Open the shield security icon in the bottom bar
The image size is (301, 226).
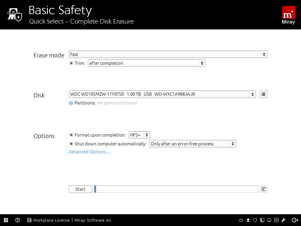point(255,220)
